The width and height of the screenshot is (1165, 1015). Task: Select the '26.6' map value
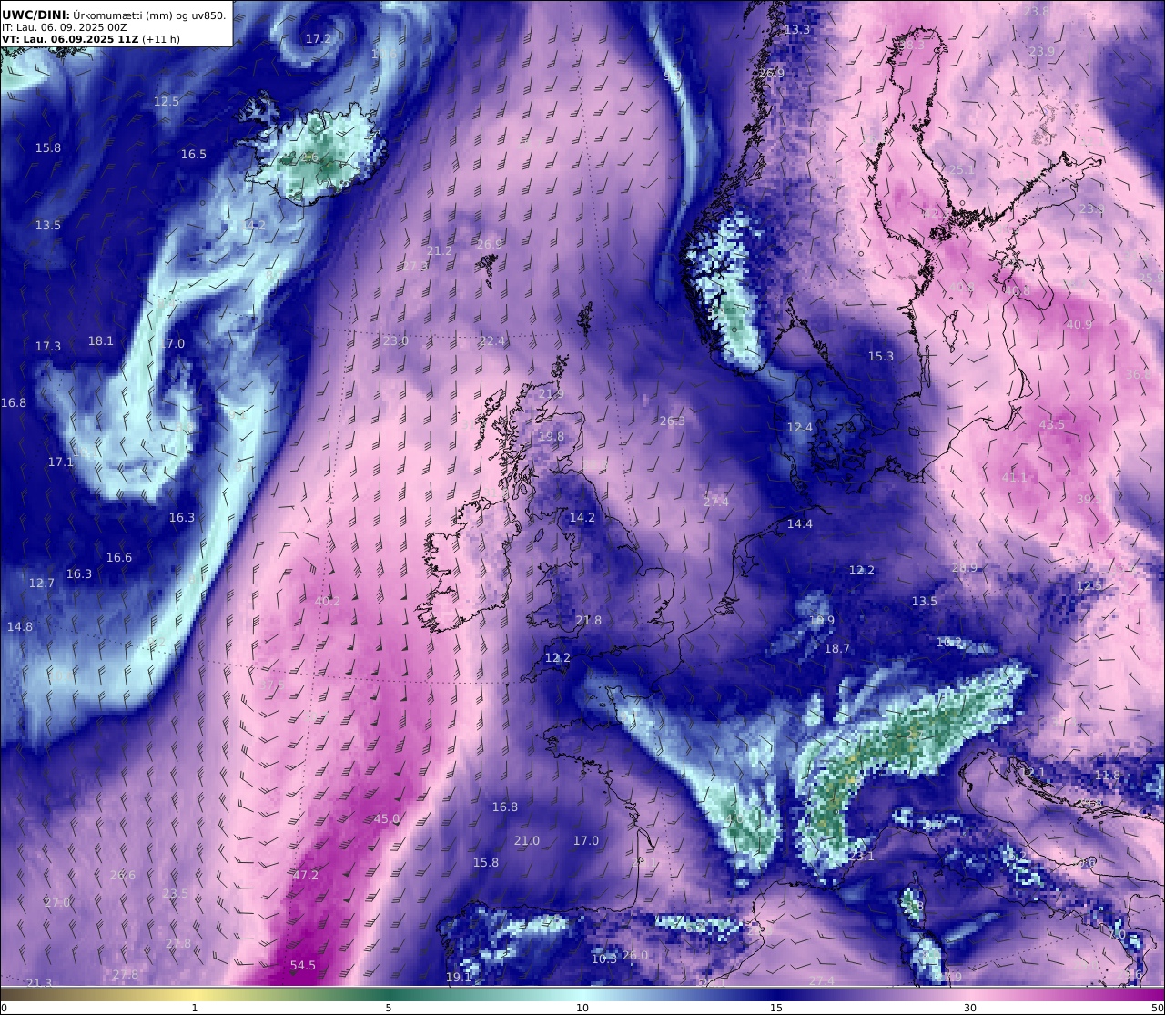click(123, 876)
